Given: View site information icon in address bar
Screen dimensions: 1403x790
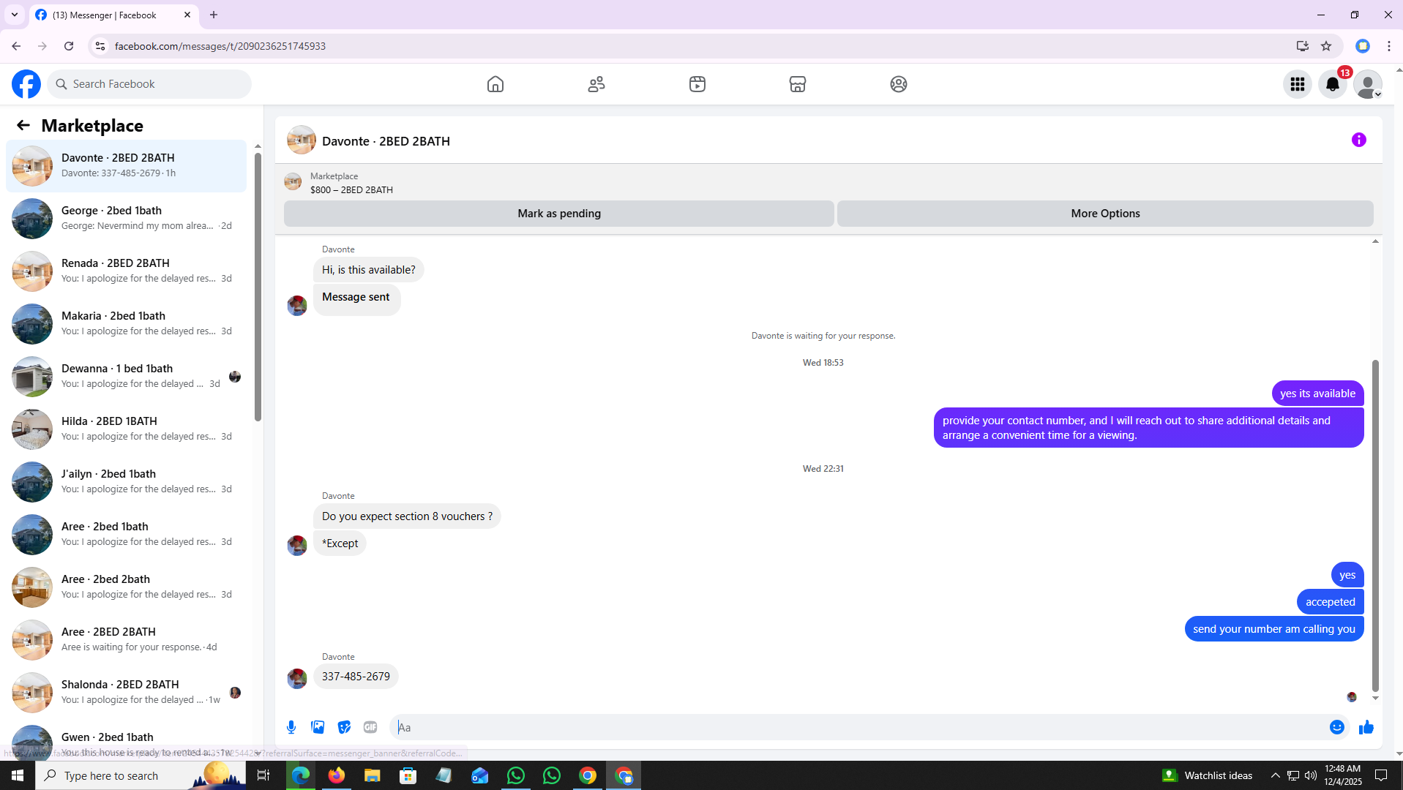Looking at the screenshot, I should click(x=100, y=46).
